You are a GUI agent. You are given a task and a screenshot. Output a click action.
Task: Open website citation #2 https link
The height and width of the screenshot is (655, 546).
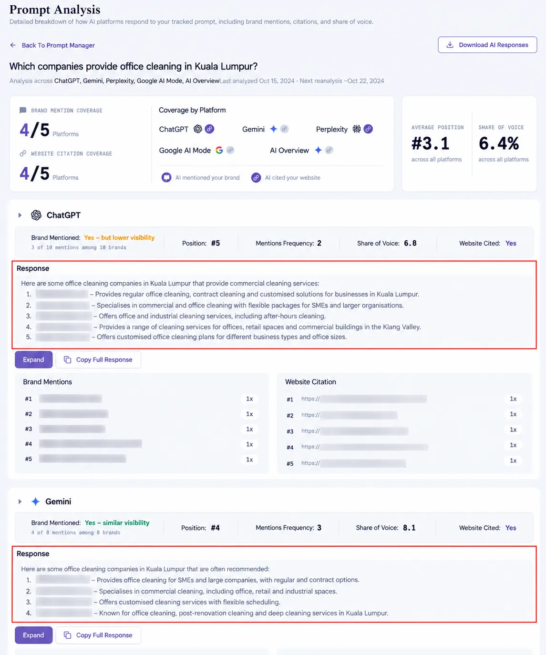click(349, 415)
